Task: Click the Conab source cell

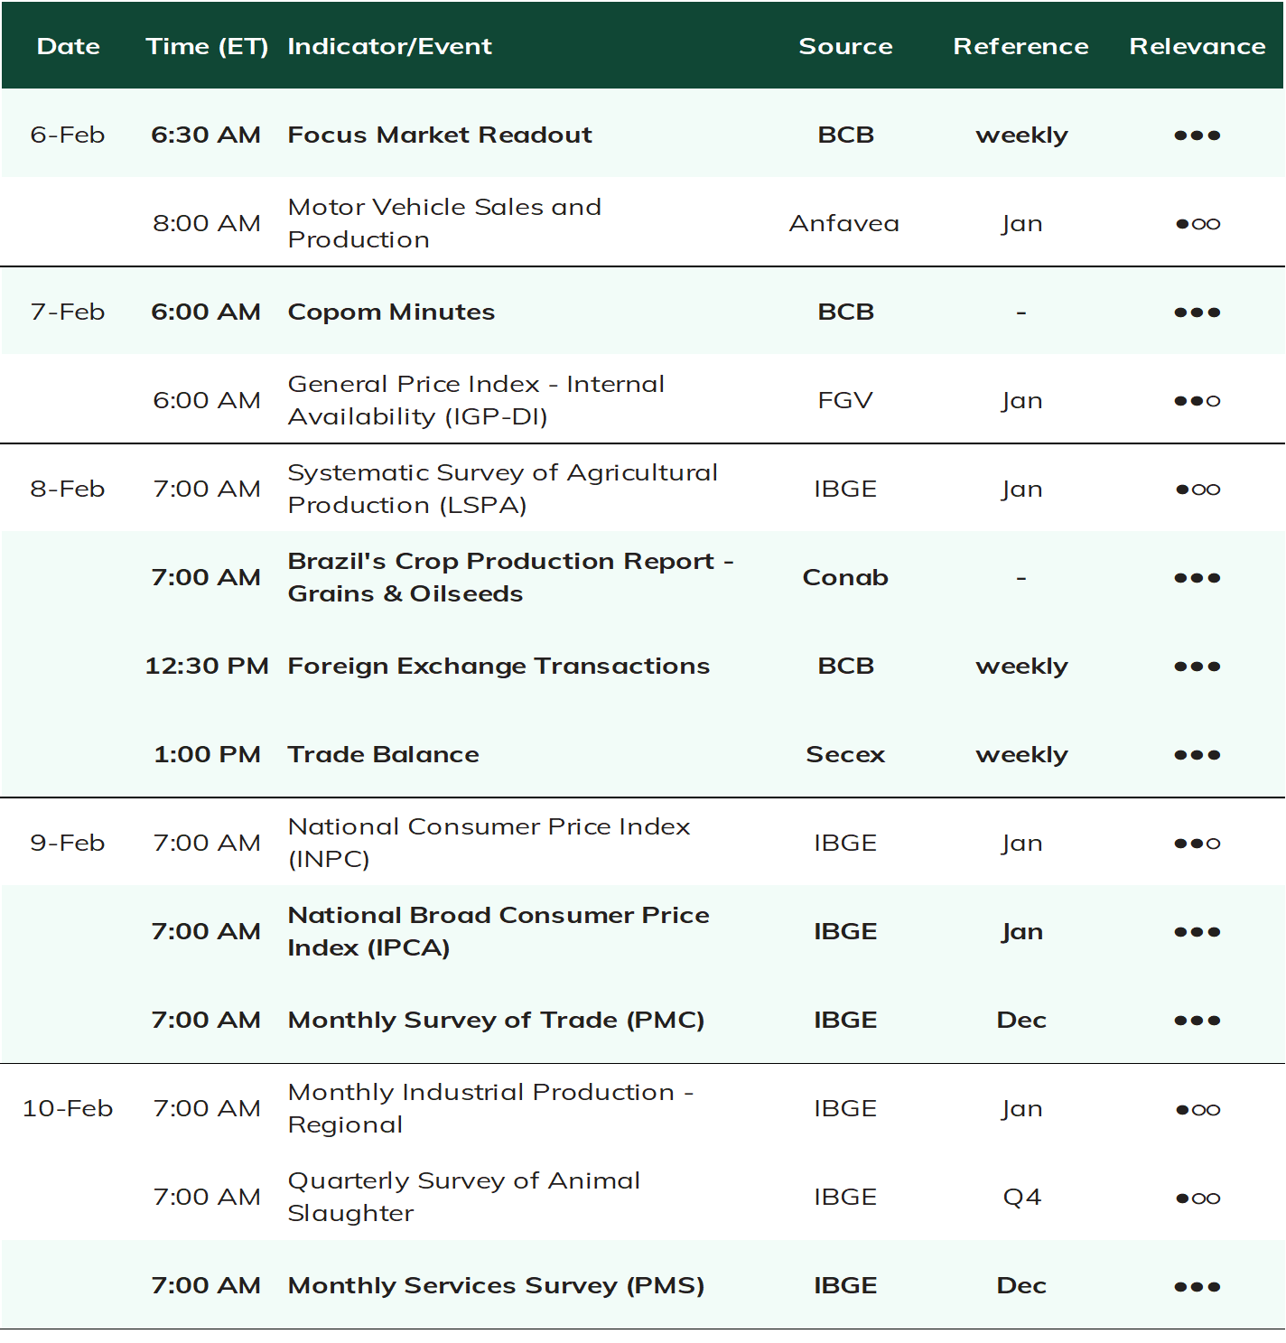Action: 845,577
